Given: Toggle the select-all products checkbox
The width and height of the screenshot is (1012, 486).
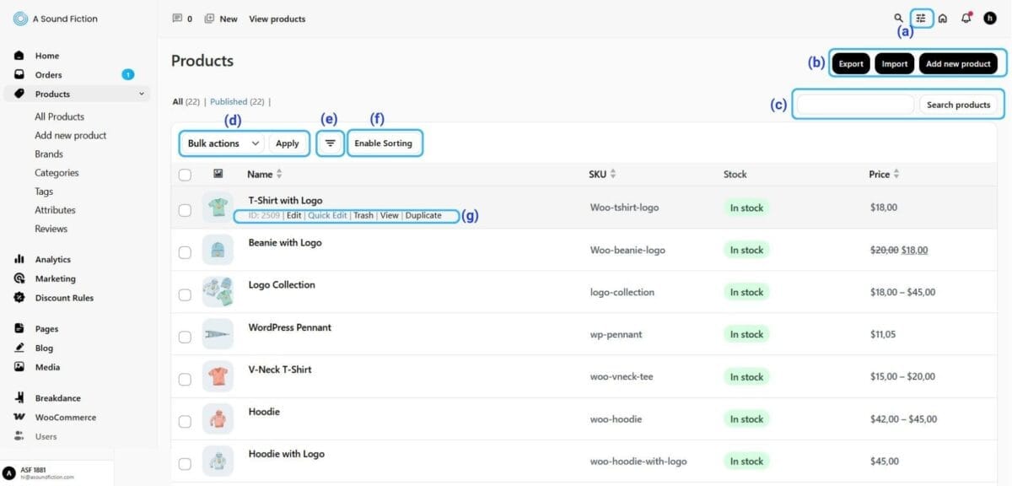Looking at the screenshot, I should tap(185, 175).
